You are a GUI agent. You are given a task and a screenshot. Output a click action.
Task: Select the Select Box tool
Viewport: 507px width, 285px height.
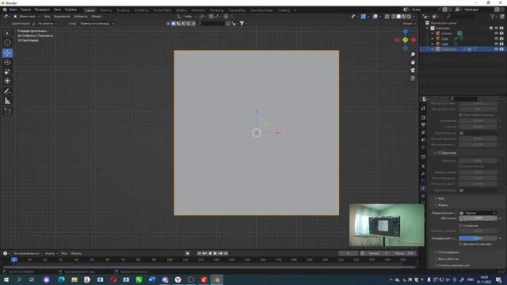coord(7,33)
